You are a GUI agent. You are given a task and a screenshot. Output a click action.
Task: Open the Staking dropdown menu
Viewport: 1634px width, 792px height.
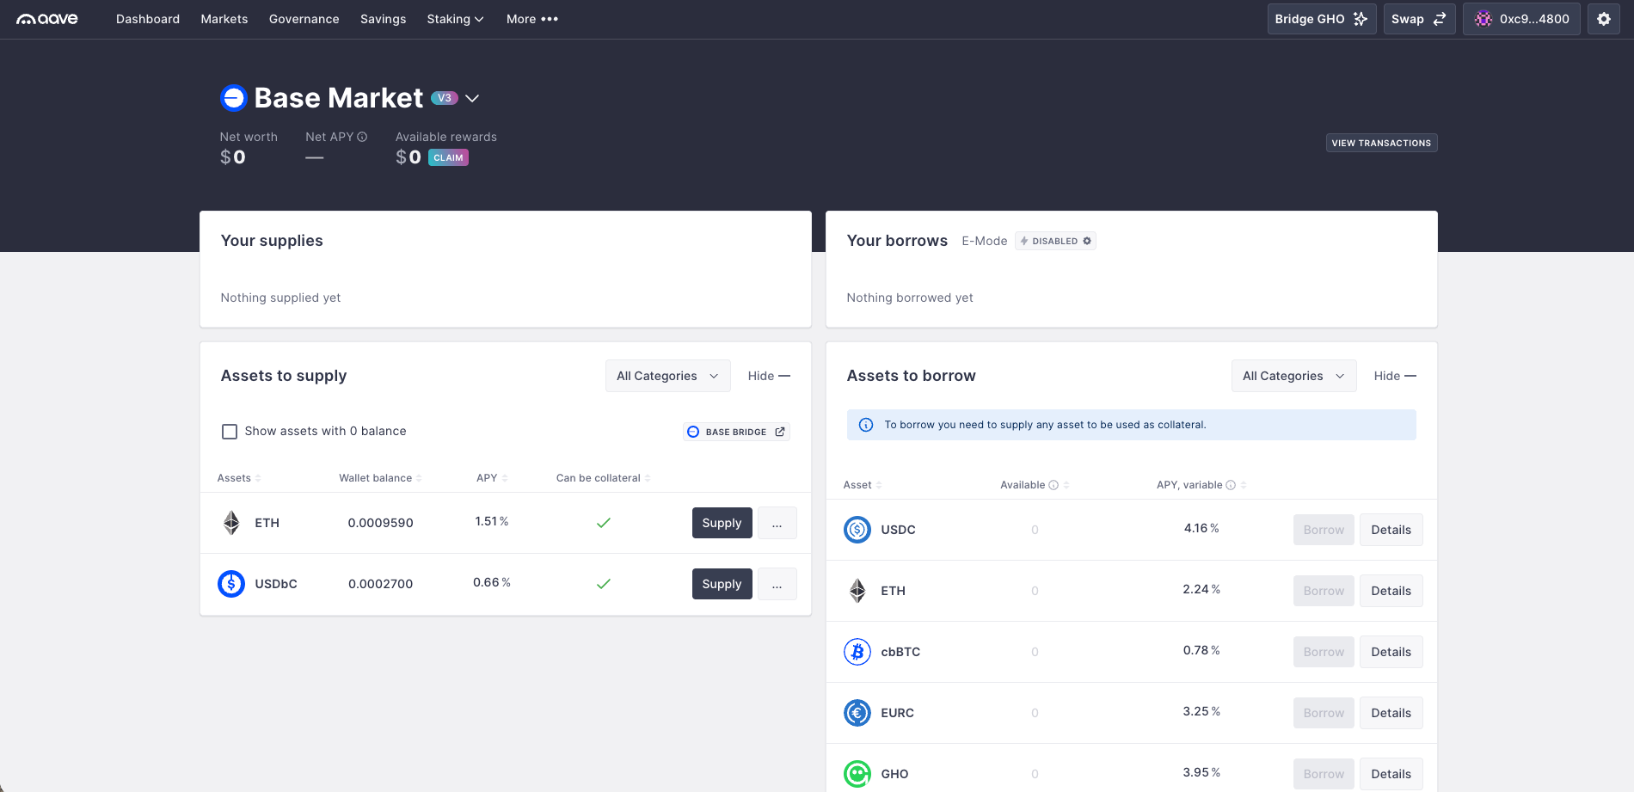tap(455, 19)
